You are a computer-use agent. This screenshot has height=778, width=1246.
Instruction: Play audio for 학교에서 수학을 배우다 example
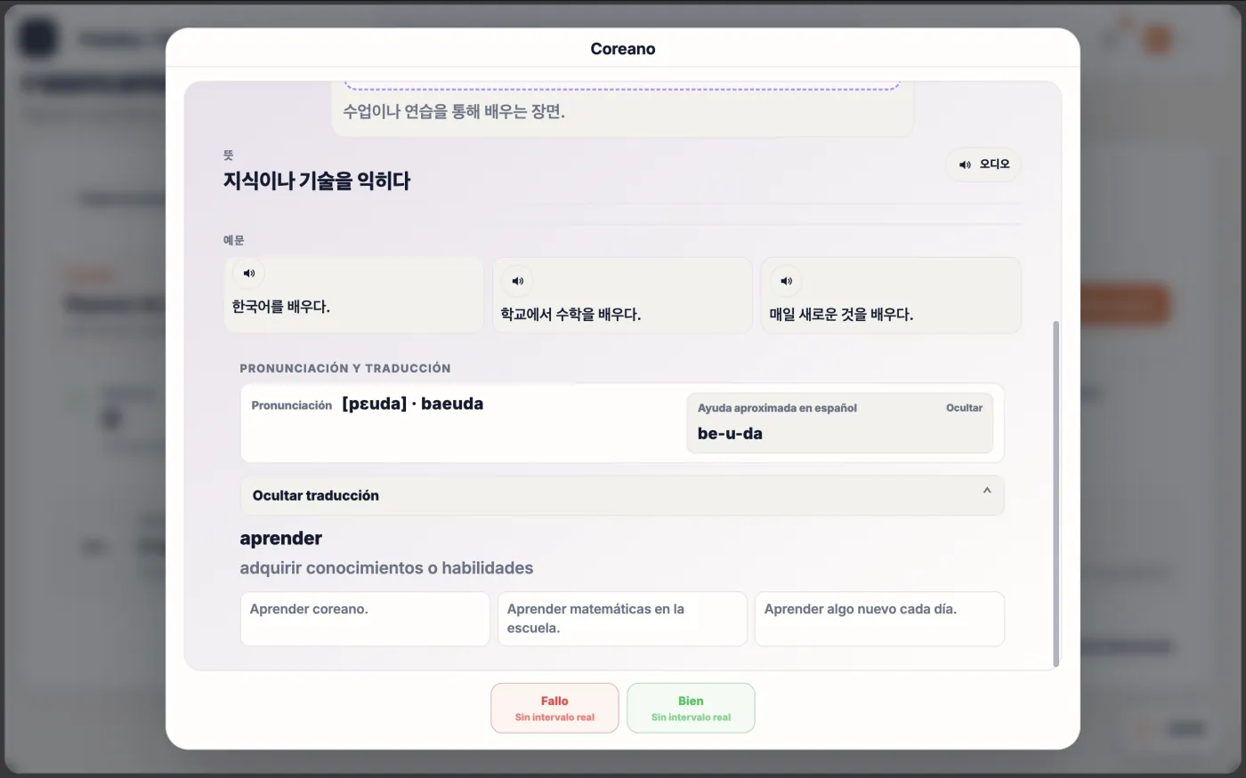[518, 281]
